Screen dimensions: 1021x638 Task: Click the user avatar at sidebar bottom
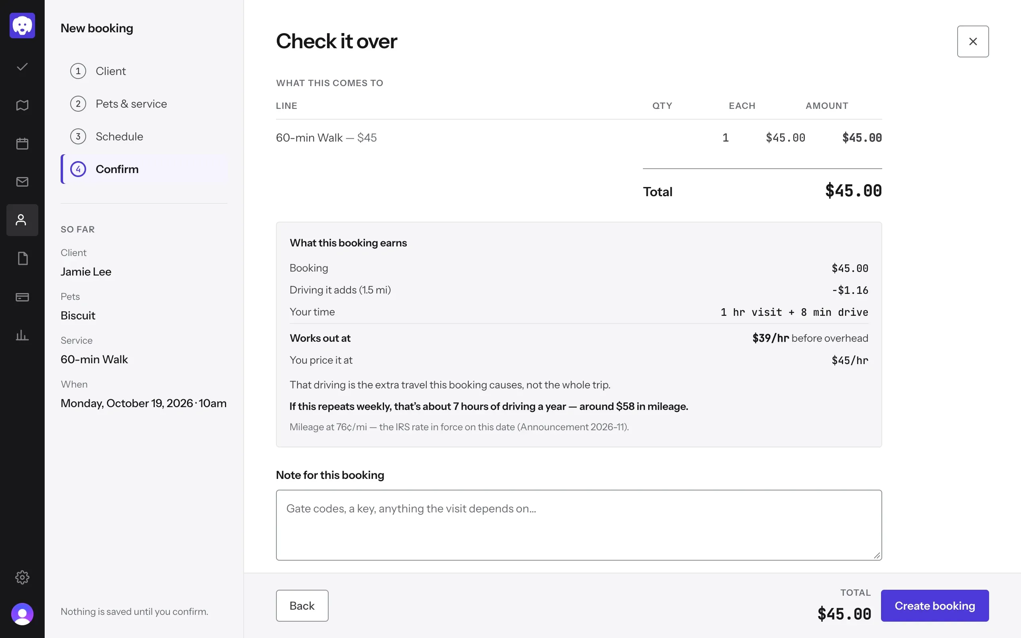(22, 614)
